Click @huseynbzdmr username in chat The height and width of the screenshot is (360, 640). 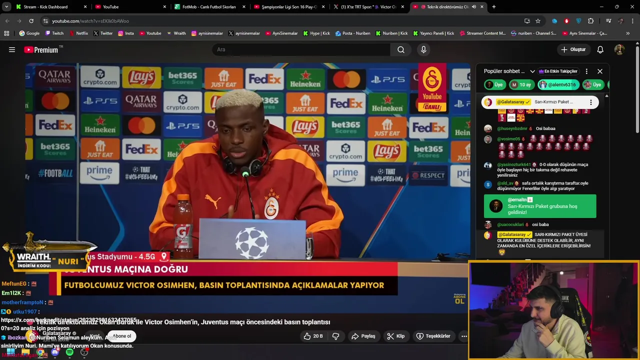512,128
